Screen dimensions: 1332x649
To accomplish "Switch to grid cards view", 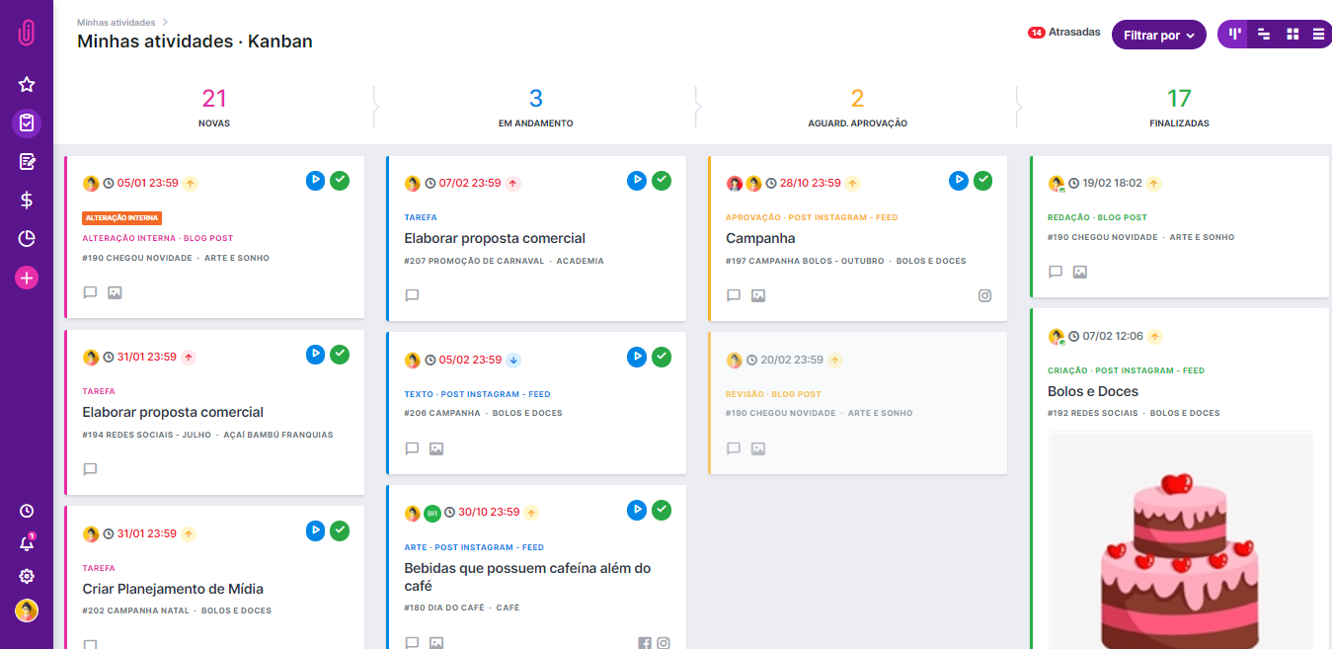I will 1292,35.
